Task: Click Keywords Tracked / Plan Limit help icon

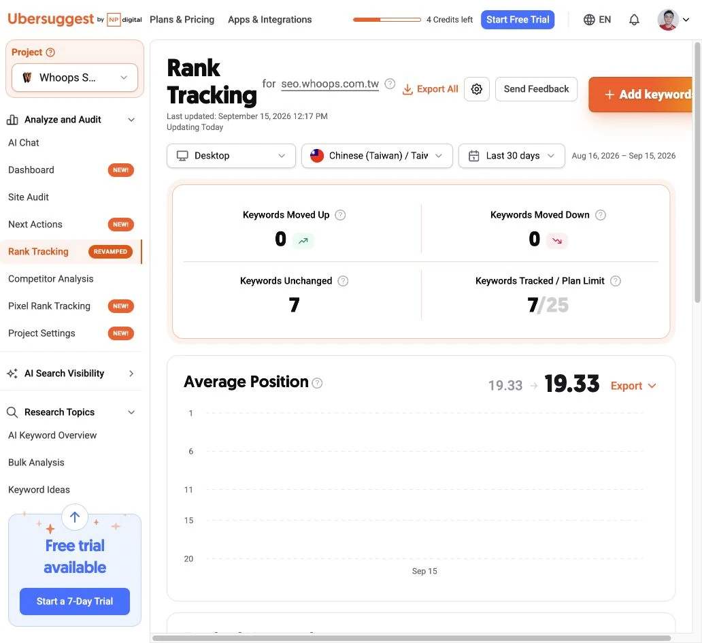Action: (616, 281)
